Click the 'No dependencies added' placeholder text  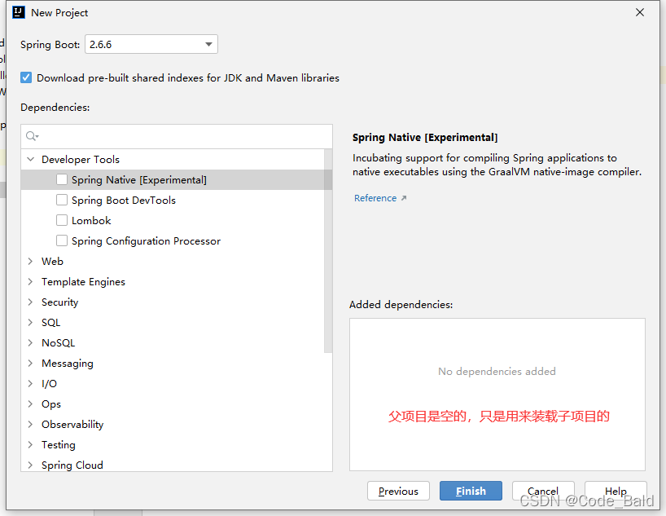(497, 372)
